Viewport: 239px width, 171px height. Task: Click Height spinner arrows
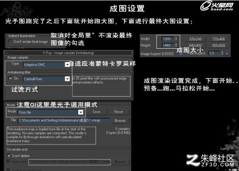coord(176,46)
